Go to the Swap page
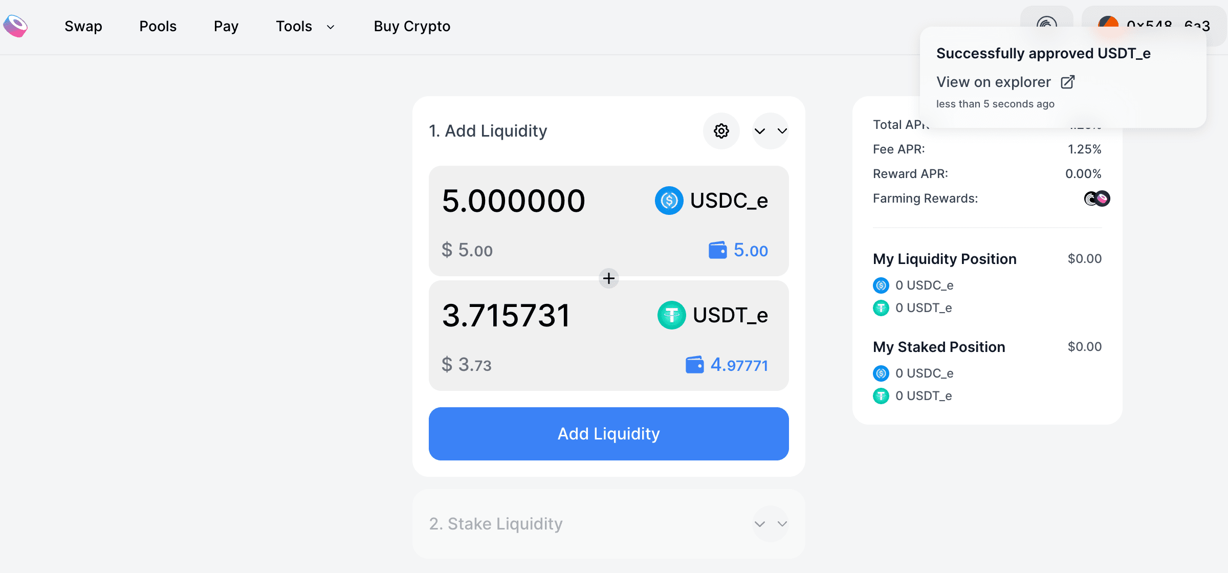1228x573 pixels. (x=83, y=26)
